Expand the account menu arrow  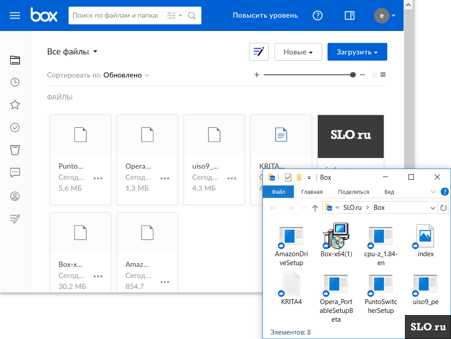point(393,15)
